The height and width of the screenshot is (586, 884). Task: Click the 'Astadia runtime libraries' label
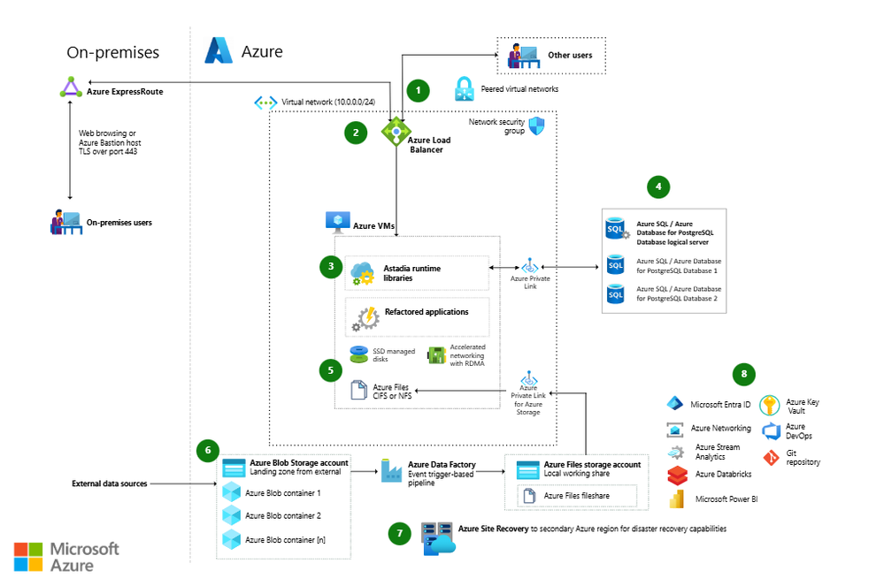(x=412, y=273)
